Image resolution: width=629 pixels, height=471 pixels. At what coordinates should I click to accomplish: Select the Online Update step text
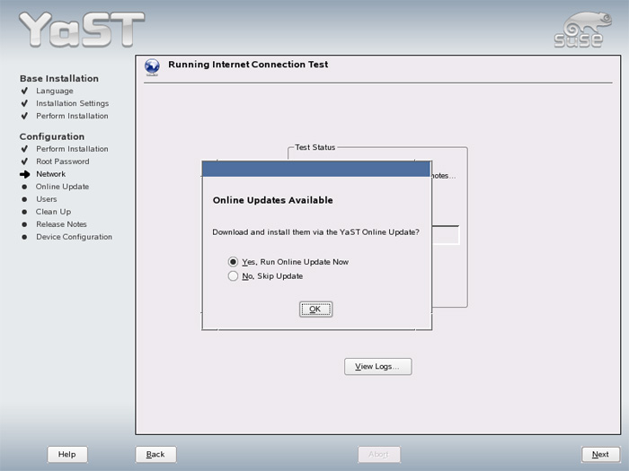[x=62, y=187]
